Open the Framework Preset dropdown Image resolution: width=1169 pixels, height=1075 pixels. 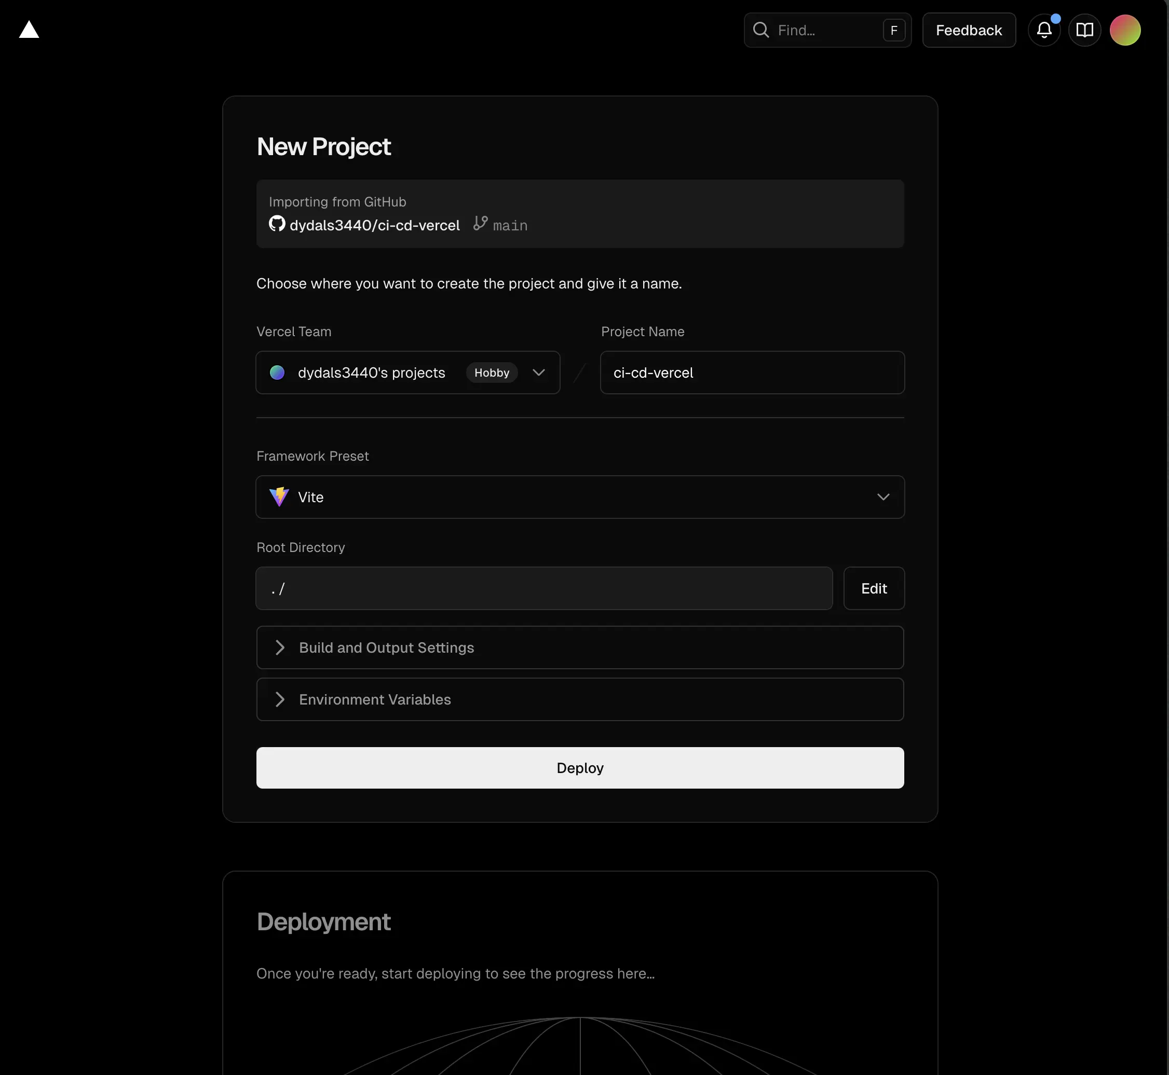click(882, 498)
